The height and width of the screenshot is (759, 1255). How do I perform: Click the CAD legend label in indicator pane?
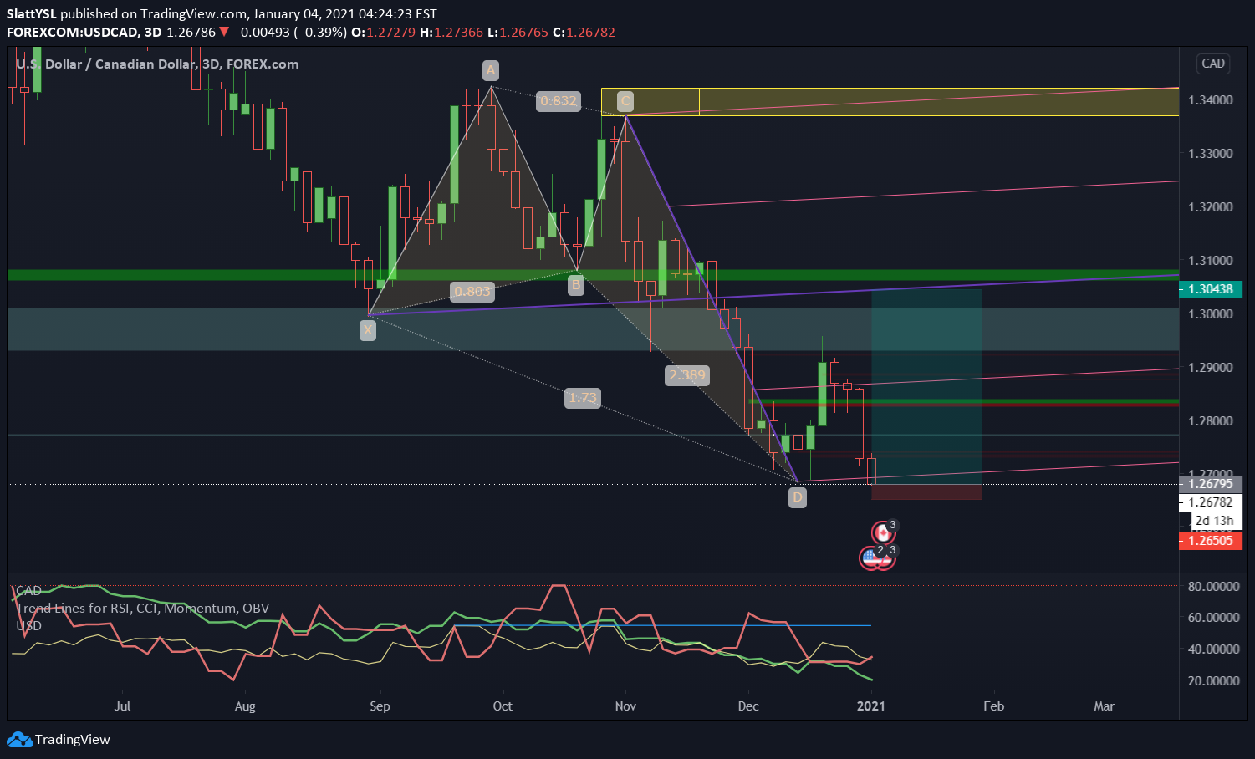[x=28, y=590]
